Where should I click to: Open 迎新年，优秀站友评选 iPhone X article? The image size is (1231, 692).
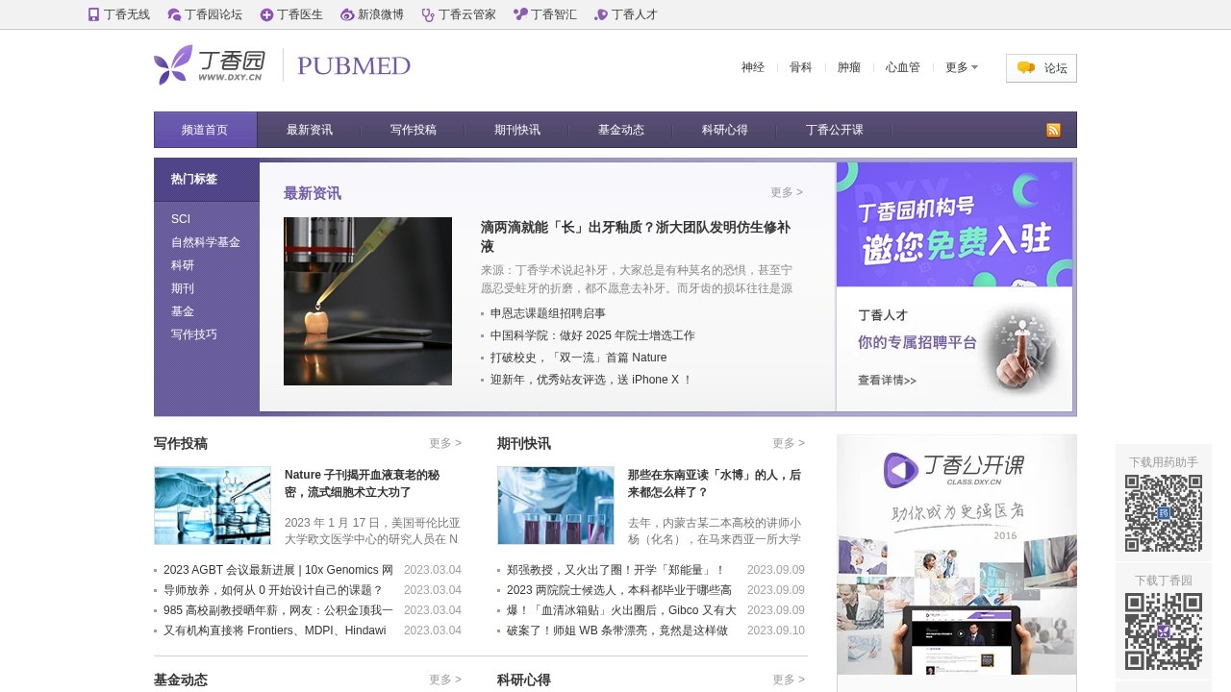[591, 380]
